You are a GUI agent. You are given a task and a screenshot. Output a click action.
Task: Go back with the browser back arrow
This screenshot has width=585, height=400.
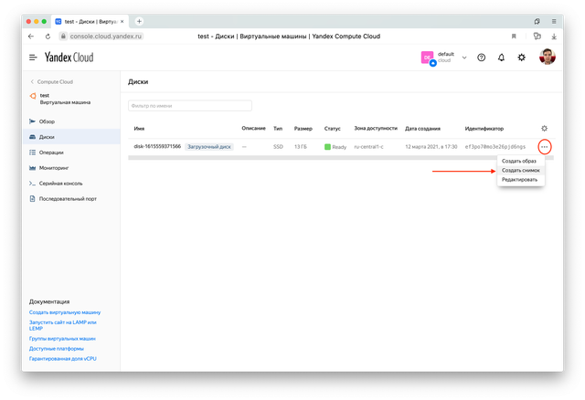[32, 36]
